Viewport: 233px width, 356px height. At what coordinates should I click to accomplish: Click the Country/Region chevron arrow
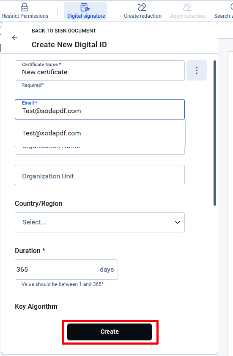[178, 222]
